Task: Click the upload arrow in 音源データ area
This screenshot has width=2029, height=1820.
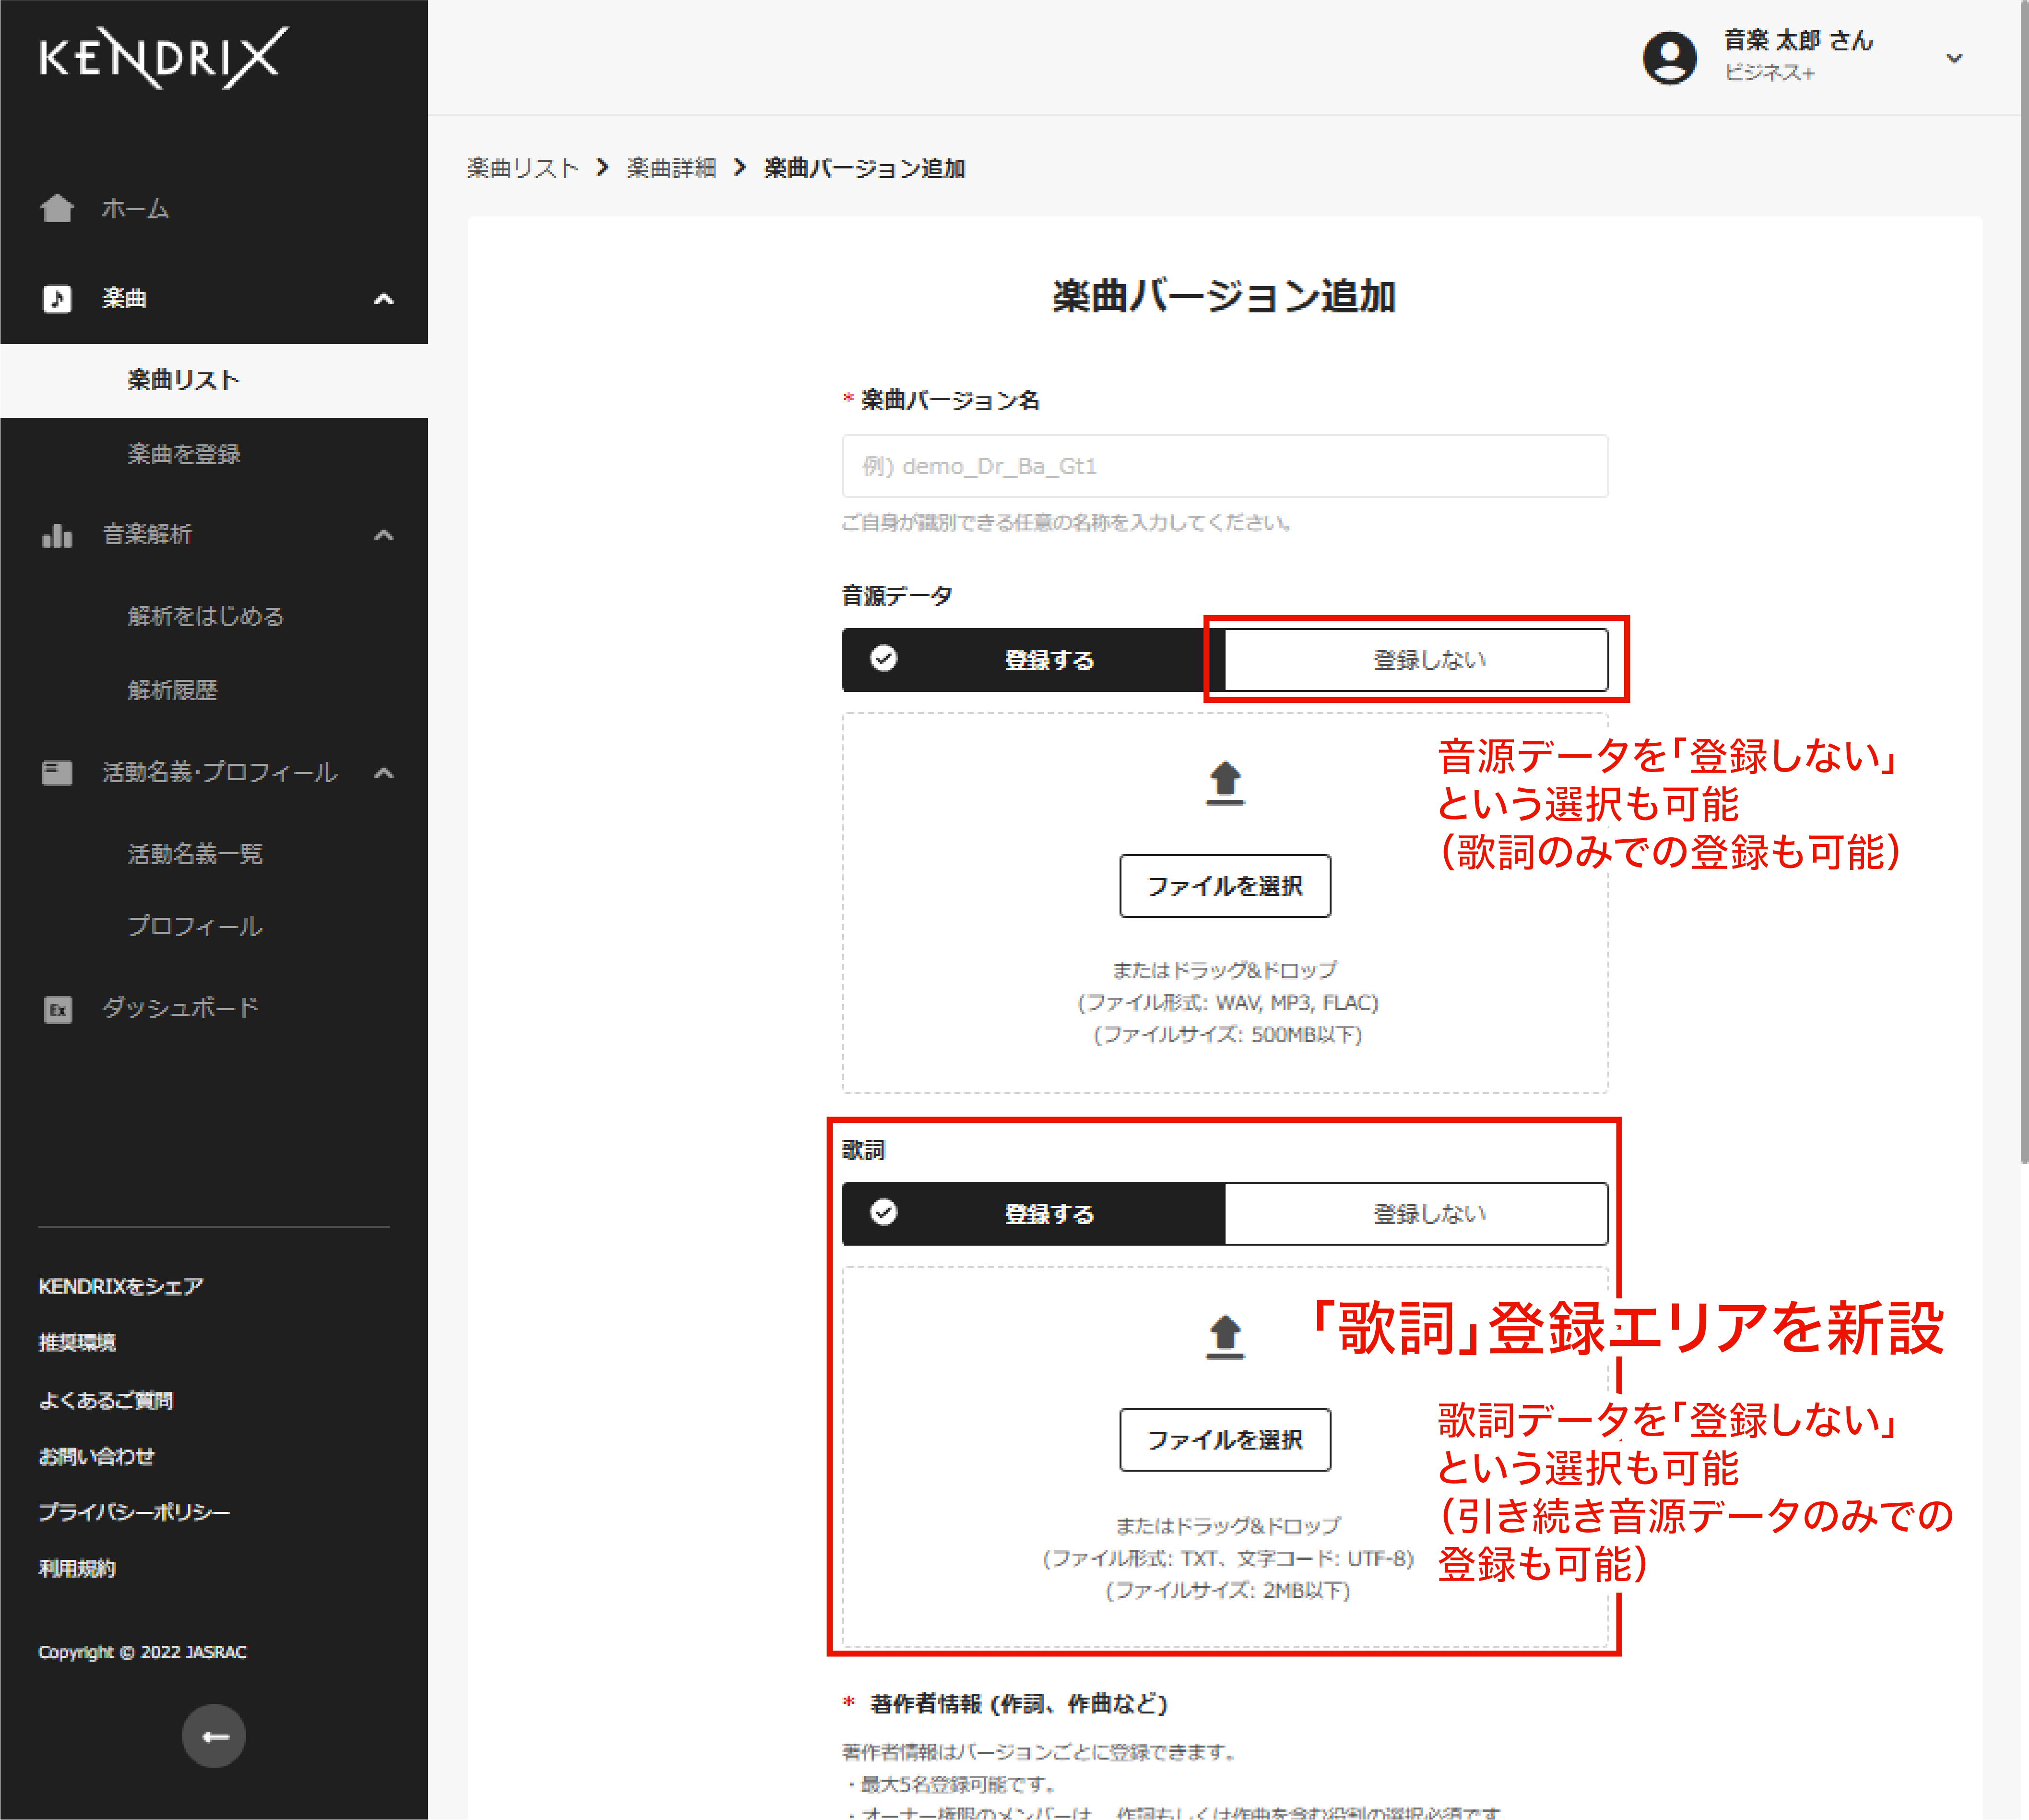Action: [1225, 781]
